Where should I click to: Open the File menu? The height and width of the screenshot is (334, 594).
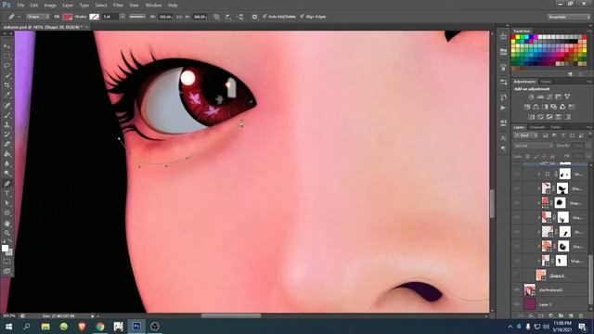(20, 6)
